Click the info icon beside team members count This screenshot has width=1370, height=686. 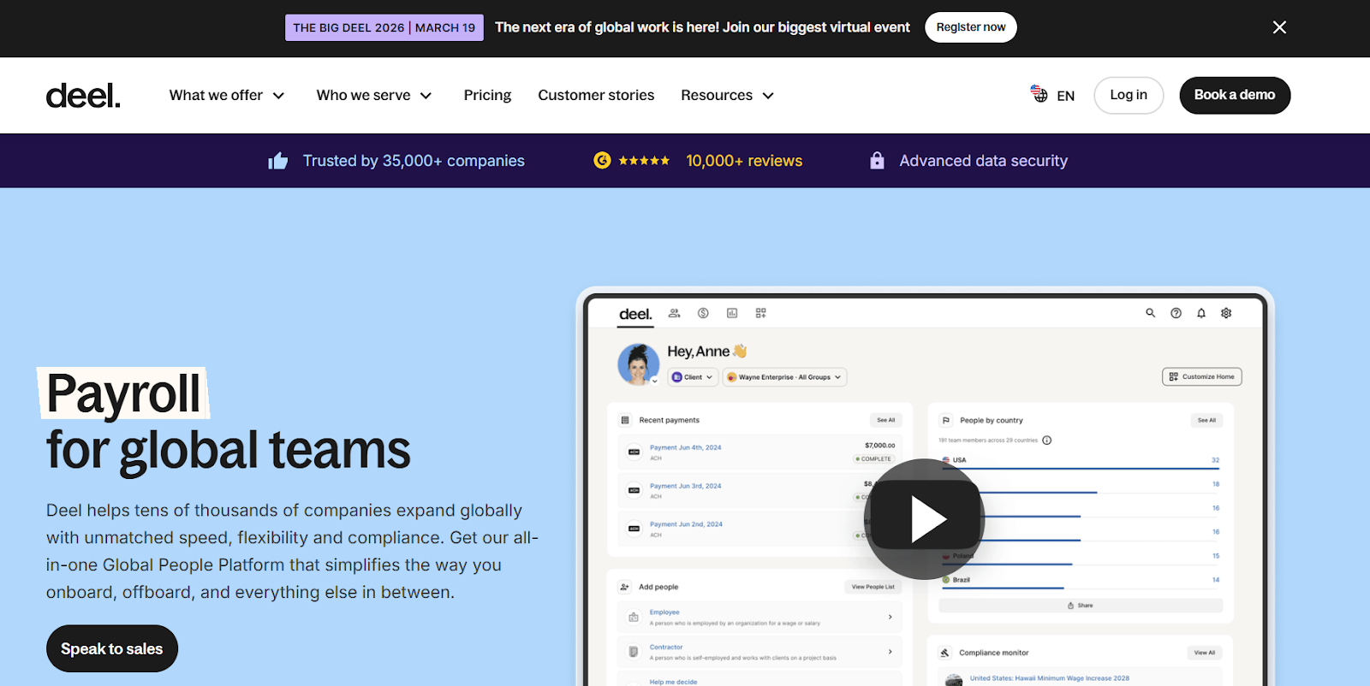point(1046,441)
